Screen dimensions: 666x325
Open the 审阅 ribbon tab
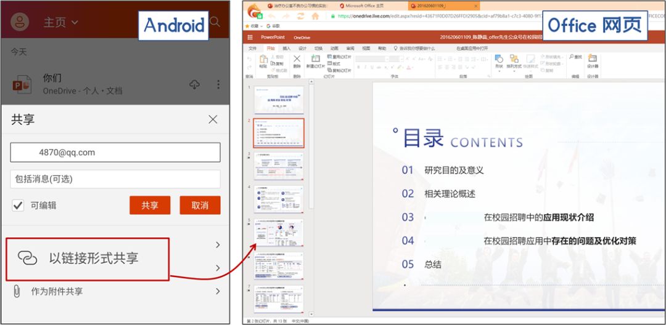pyautogui.click(x=350, y=48)
